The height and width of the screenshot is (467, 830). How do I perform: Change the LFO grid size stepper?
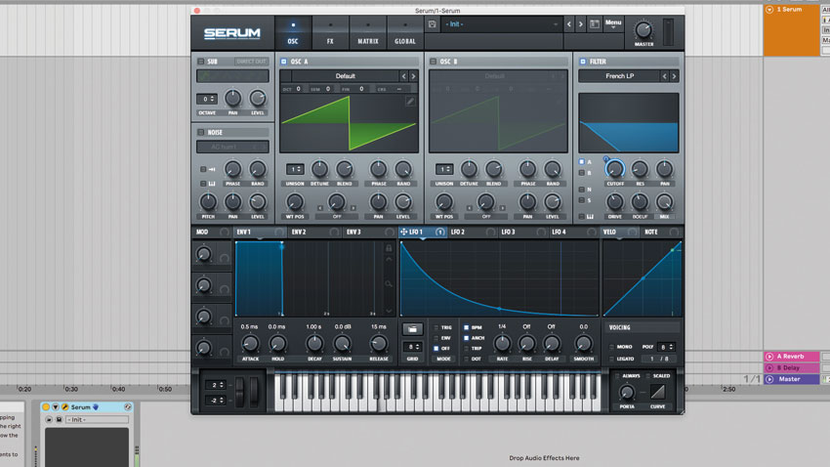coord(412,347)
